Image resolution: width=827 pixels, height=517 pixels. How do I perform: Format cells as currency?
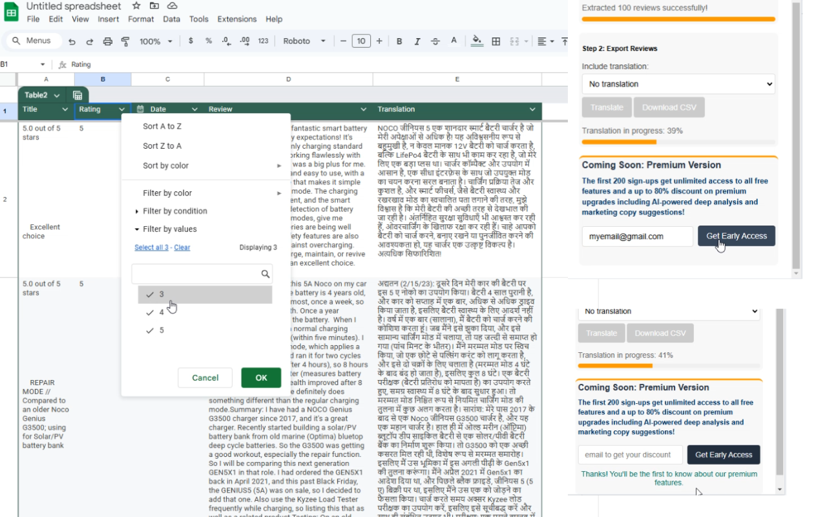click(x=191, y=41)
